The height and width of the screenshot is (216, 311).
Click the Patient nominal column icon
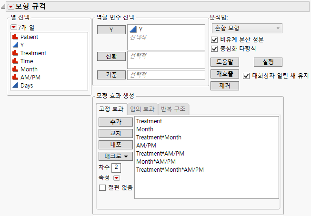tap(15, 37)
